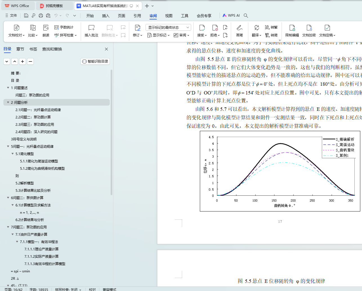Image resolution: width=362 pixels, height=291 pixels.
Task: Click the print icon in quick access bar
Action: coord(41,16)
